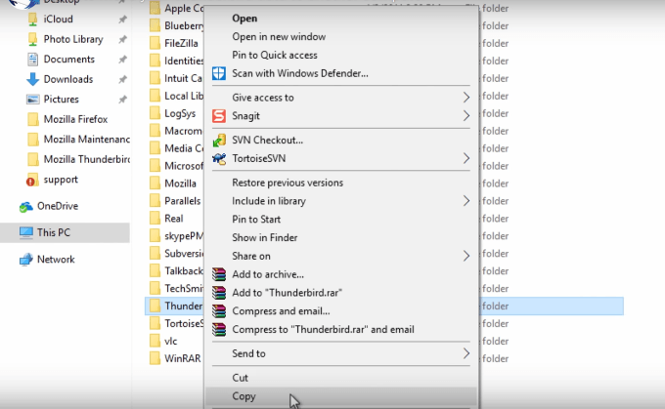Screen dimensions: 665x409
Task: Select the Blueberry folder name
Action: (184, 25)
